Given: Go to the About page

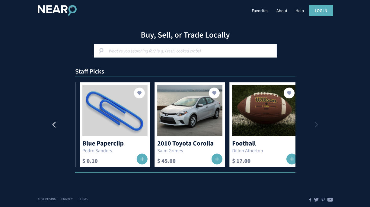Looking at the screenshot, I should pos(282,11).
